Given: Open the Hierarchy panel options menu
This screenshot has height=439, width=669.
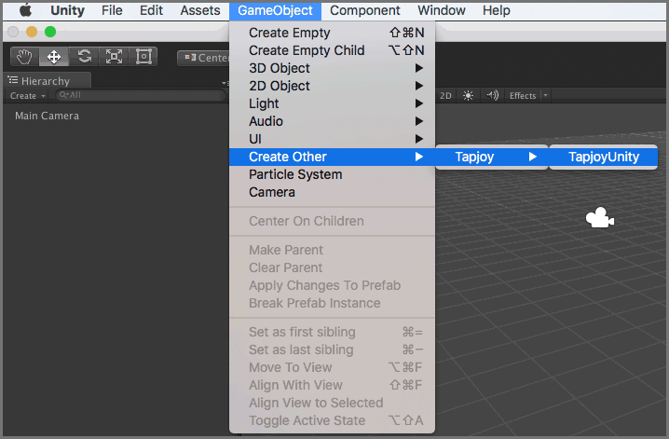Looking at the screenshot, I should pyautogui.click(x=224, y=83).
